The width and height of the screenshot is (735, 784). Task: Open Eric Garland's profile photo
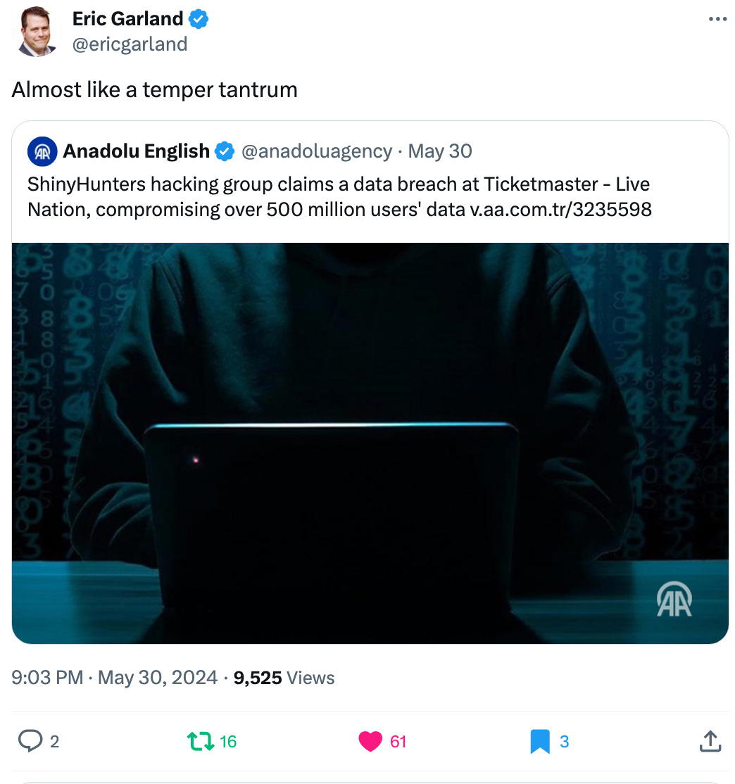36,32
